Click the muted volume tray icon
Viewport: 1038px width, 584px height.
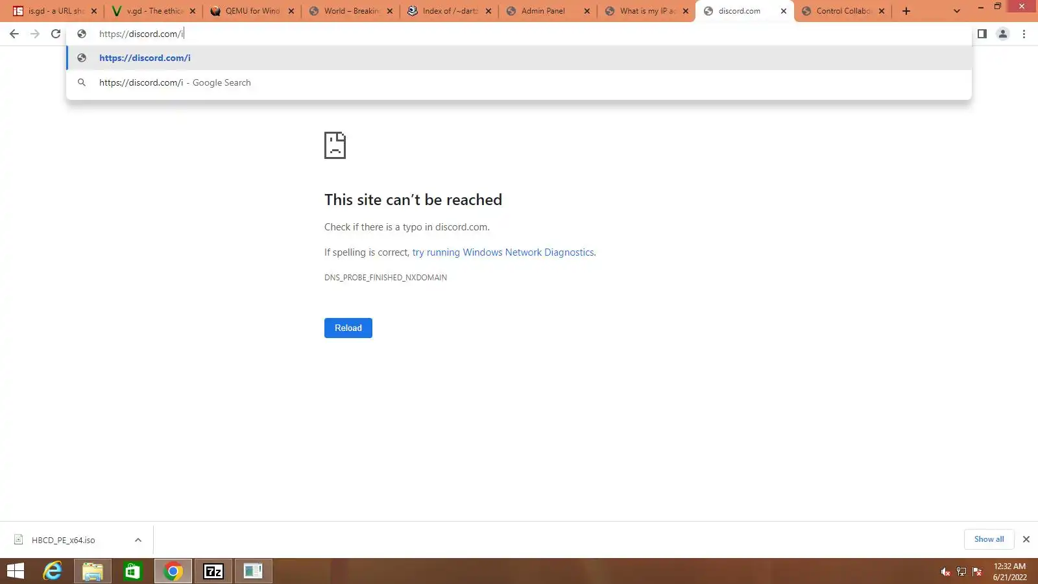coord(945,572)
